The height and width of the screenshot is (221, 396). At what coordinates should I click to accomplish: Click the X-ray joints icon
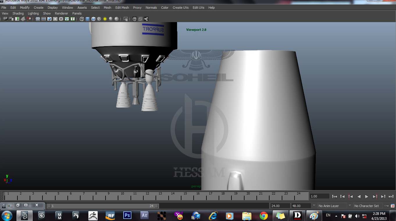click(x=146, y=19)
